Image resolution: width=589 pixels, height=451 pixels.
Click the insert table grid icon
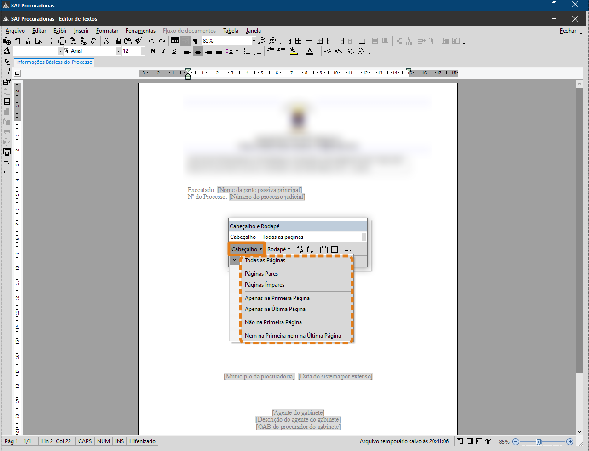[175, 41]
